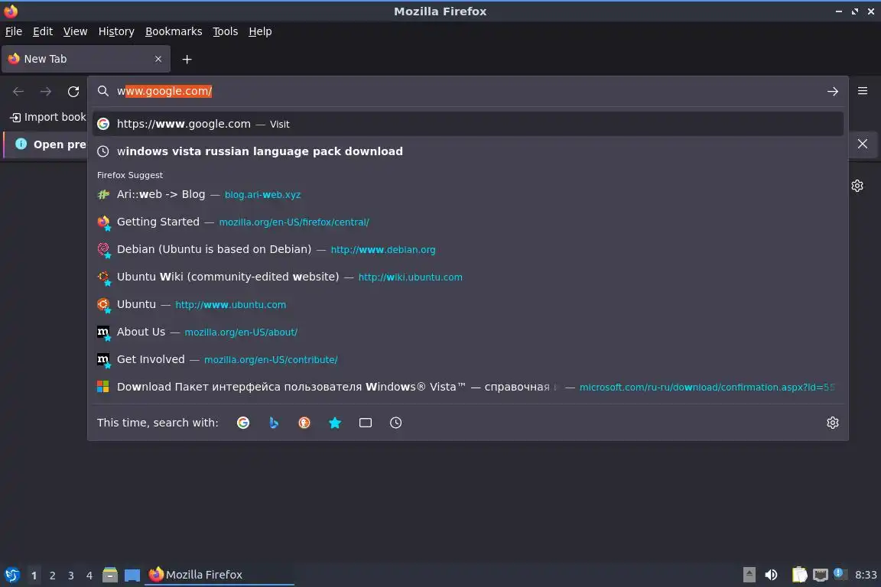The image size is (881, 587).
Task: Open Get Involved mozilla.org suggestion
Action: pos(467,359)
